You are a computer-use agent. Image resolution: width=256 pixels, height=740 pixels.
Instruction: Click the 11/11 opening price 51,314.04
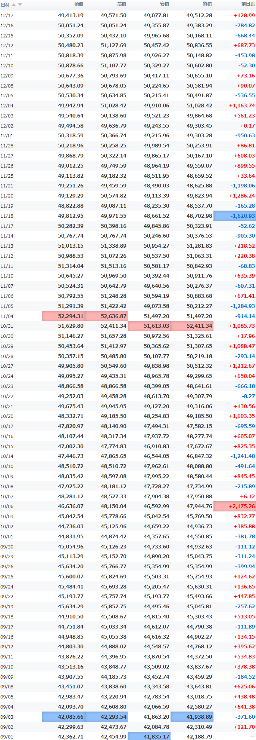(71, 266)
